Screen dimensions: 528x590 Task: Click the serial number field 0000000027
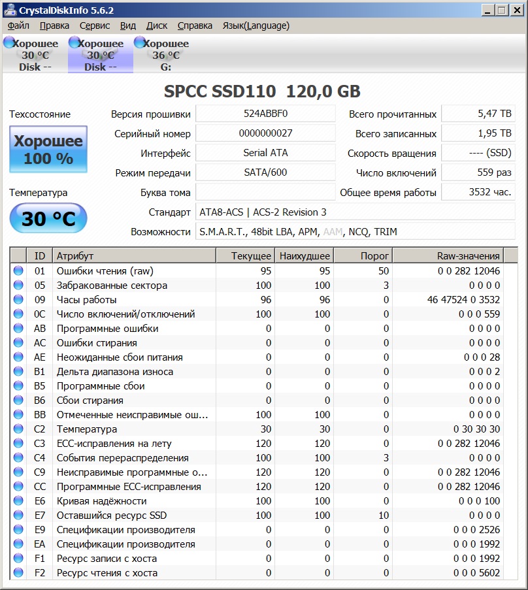pyautogui.click(x=265, y=133)
